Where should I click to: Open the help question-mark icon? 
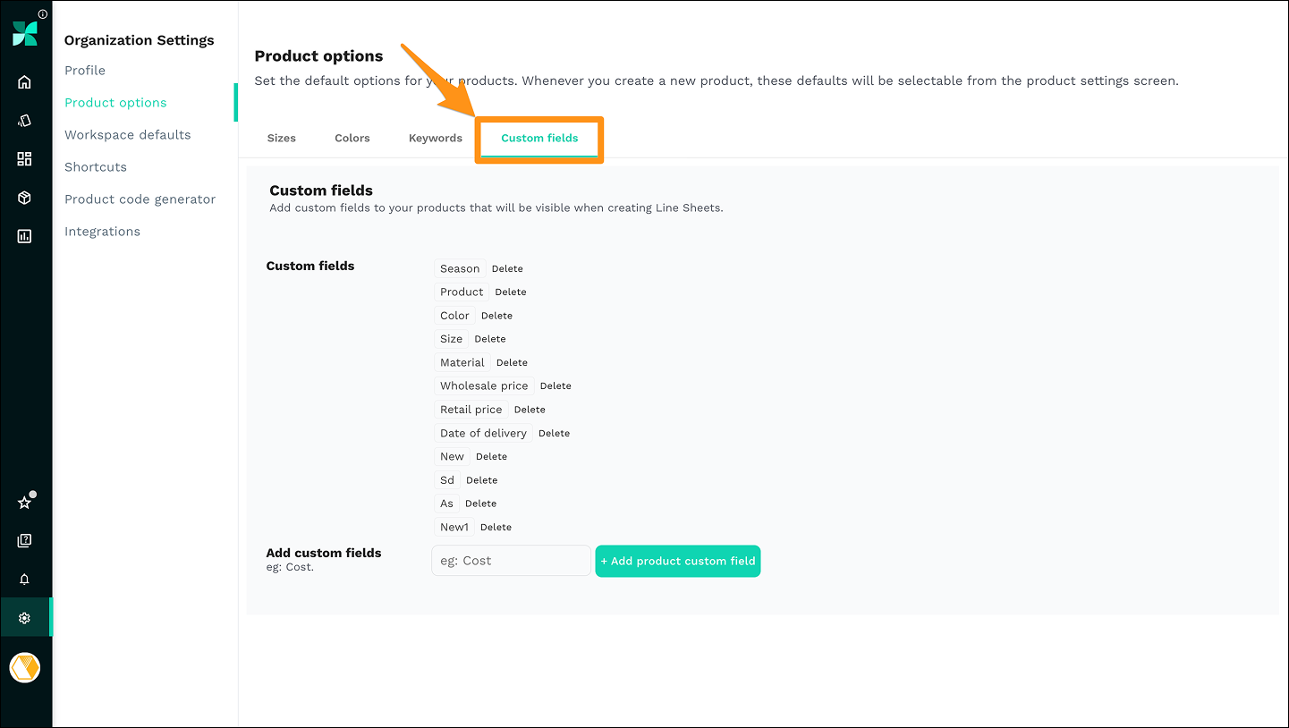point(25,540)
